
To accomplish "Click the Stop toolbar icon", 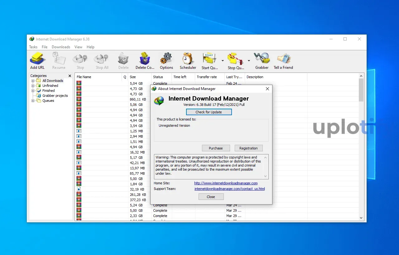I will pos(80,59).
